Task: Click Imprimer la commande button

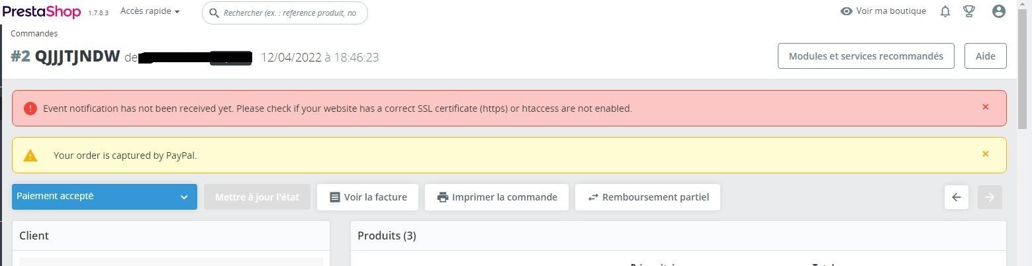Action: (x=496, y=197)
